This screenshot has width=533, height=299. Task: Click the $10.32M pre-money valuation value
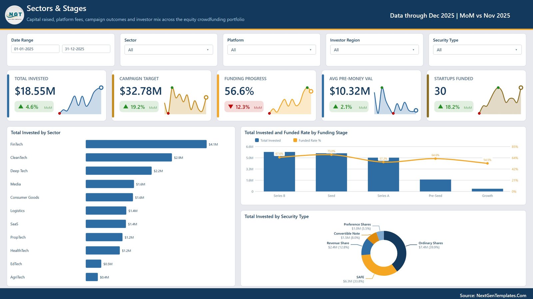tap(350, 91)
